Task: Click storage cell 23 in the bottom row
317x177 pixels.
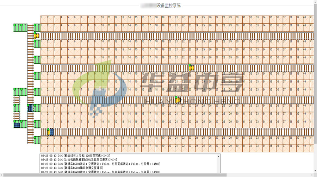Action: pos(191,148)
